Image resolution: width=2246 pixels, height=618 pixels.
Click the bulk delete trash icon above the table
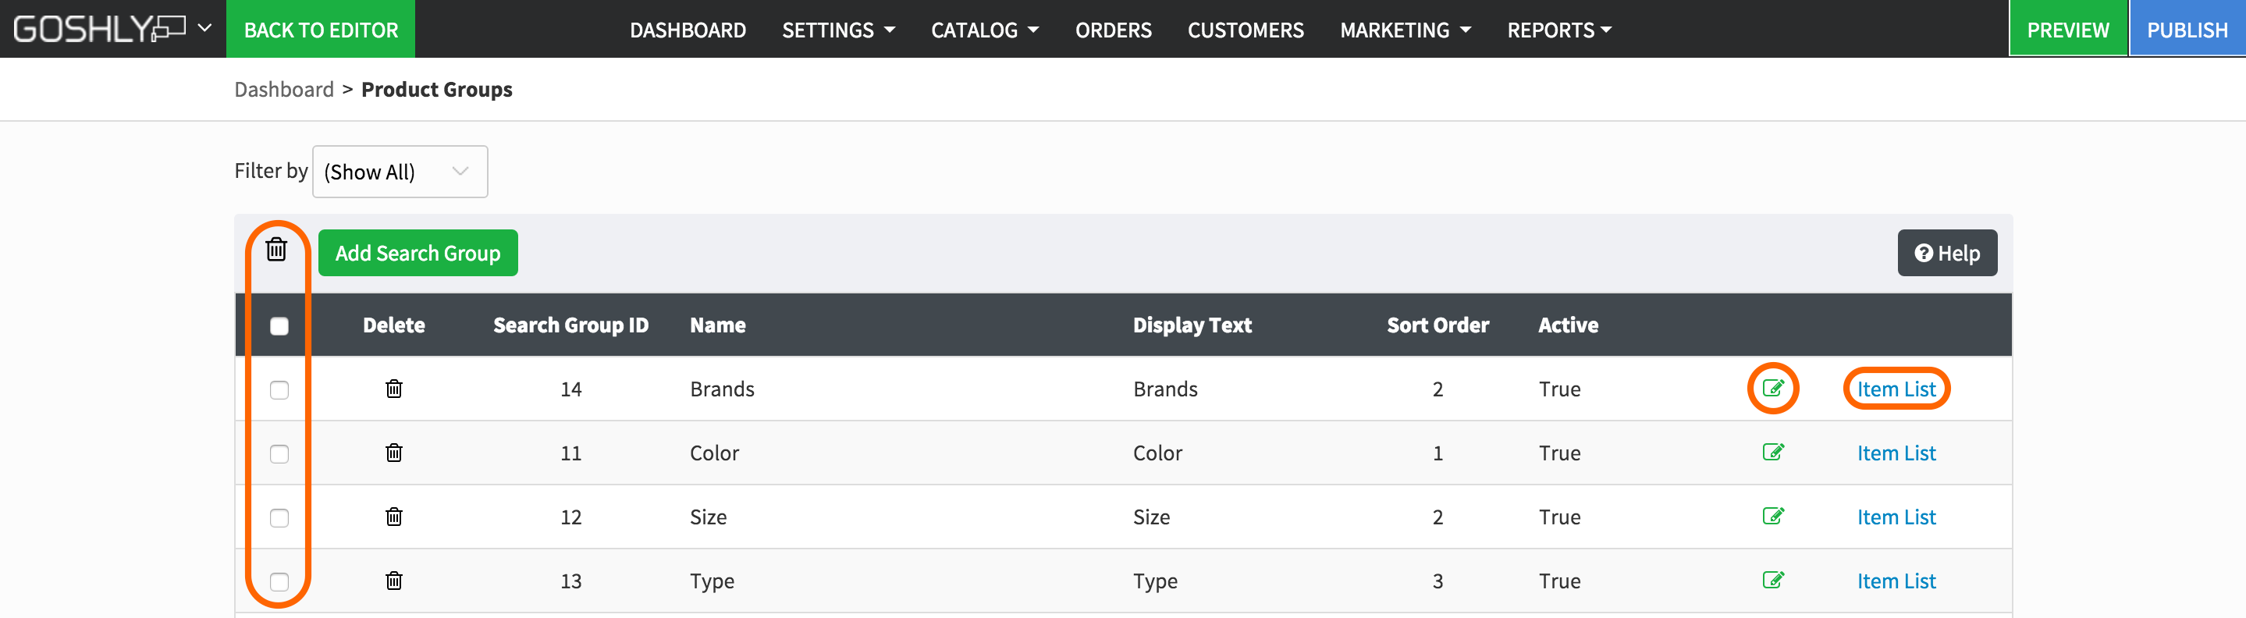coord(276,250)
